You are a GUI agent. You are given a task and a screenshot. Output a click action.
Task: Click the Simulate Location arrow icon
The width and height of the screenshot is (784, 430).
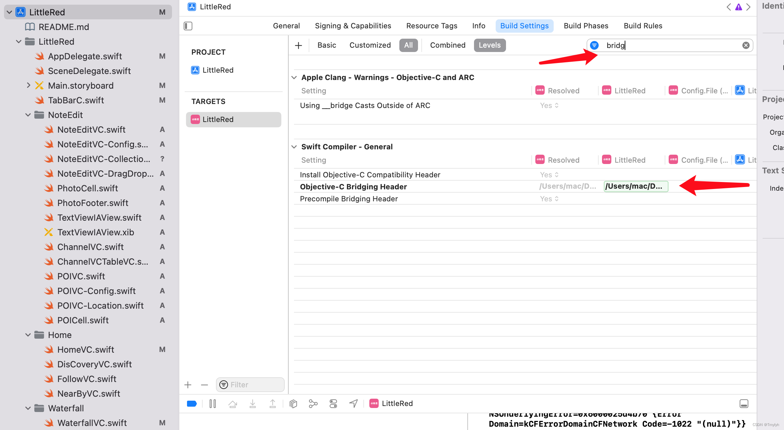(x=353, y=404)
